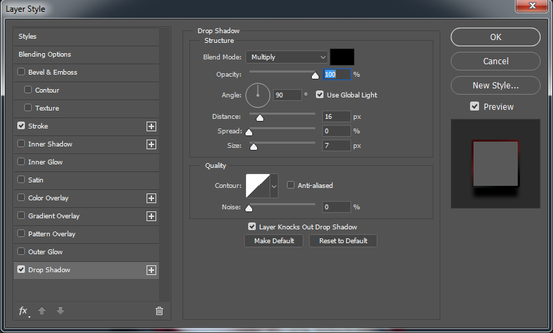Add another Color Overlay with plus icon

pyautogui.click(x=151, y=198)
